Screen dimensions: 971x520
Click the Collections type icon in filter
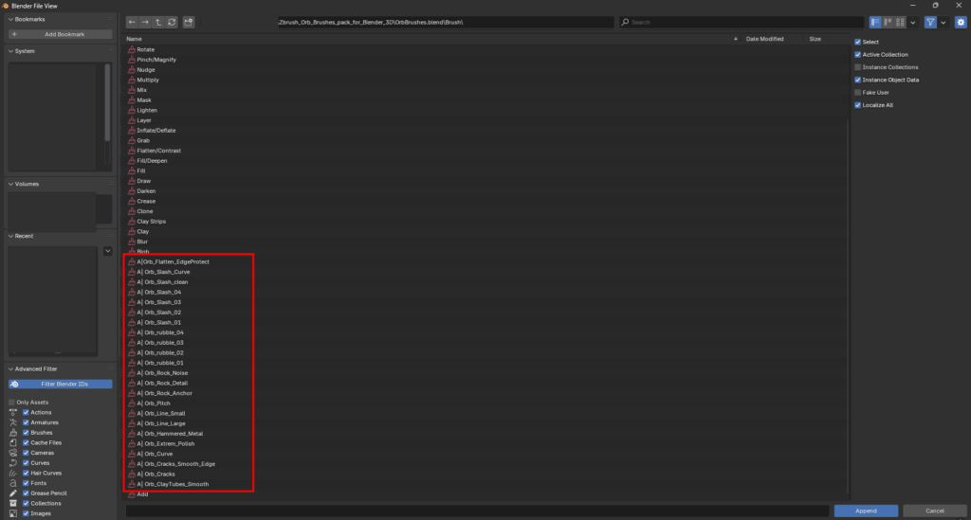tap(13, 503)
